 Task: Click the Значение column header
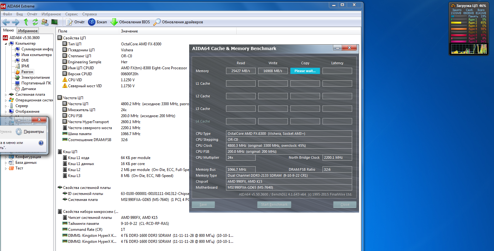pos(178,31)
